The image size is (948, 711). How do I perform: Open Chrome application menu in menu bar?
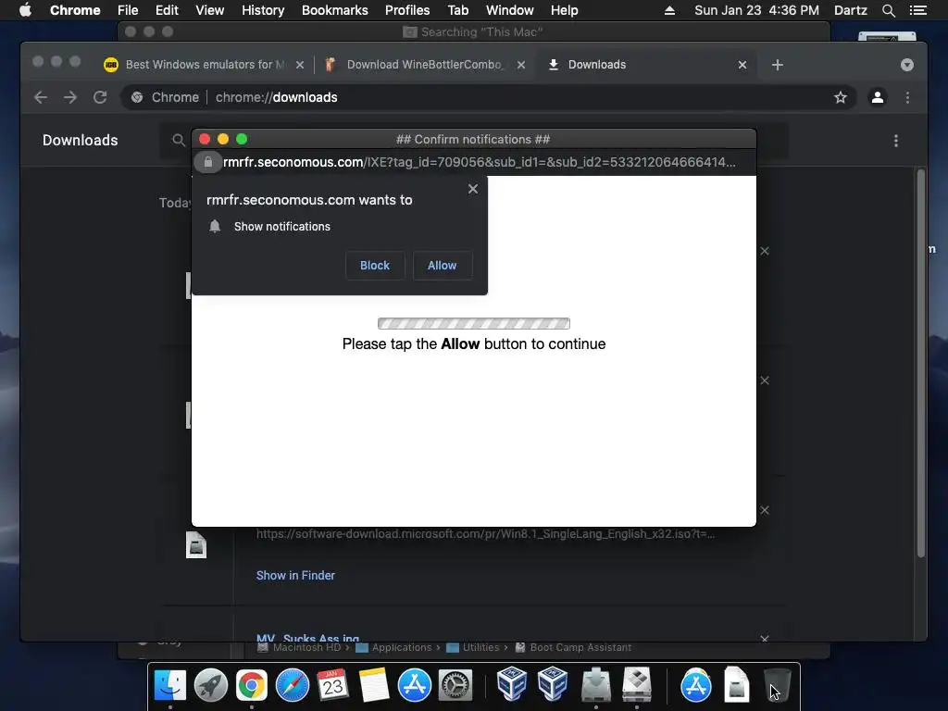pyautogui.click(x=75, y=10)
